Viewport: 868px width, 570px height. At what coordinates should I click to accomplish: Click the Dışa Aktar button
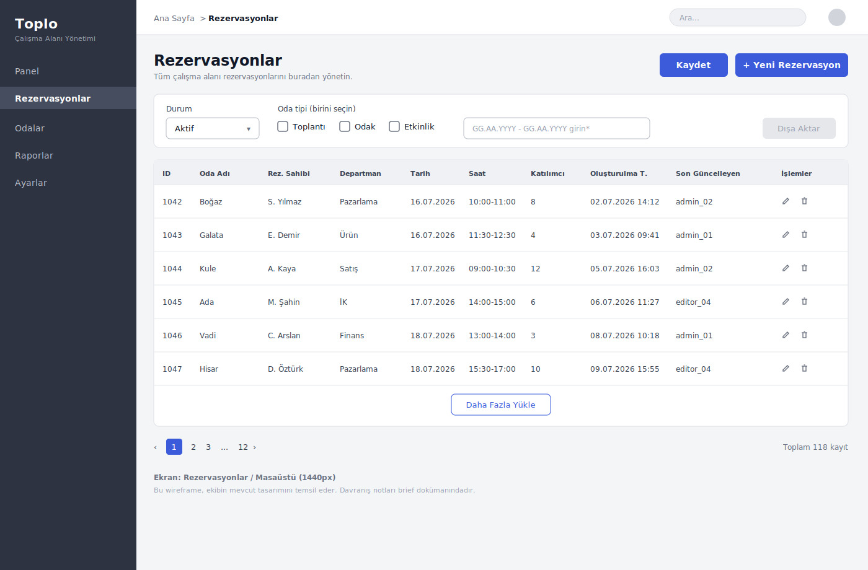[799, 128]
